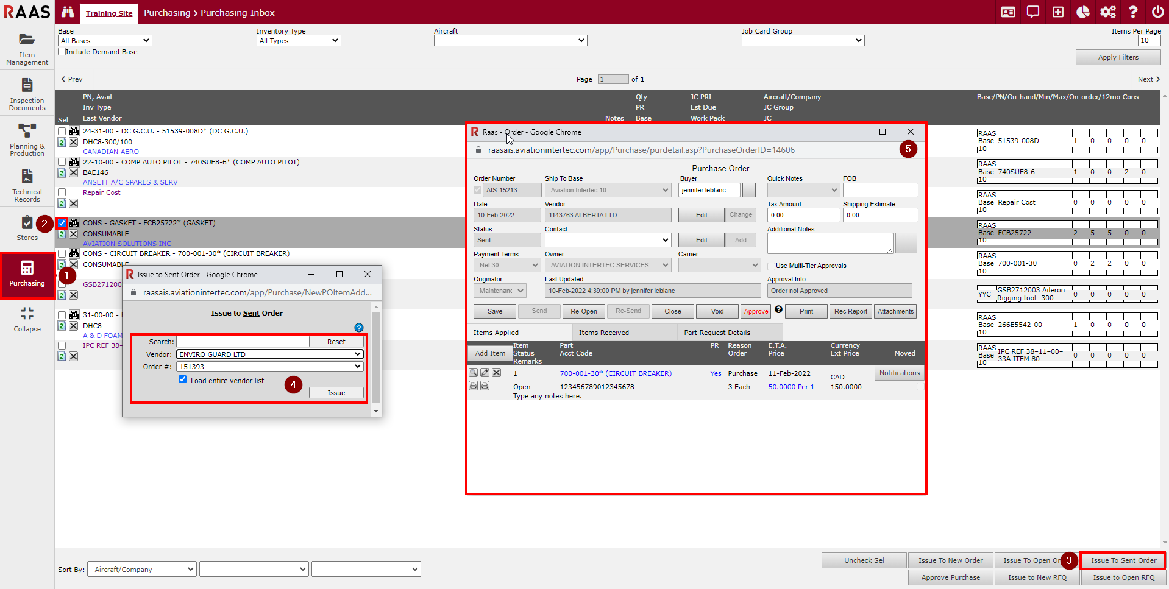This screenshot has height=589, width=1169.
Task: Open the Sort By Aircraft/Company dropdown
Action: [x=141, y=570]
